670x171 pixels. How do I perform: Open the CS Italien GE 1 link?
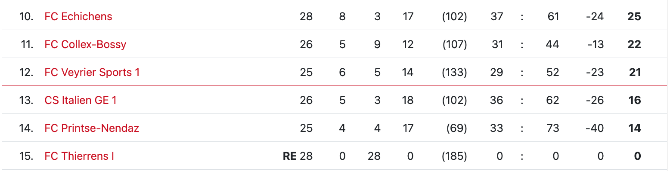pyautogui.click(x=81, y=100)
